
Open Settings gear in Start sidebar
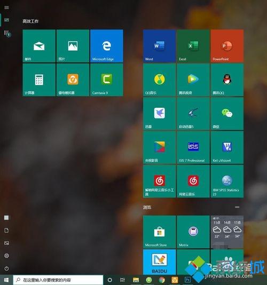click(6, 256)
